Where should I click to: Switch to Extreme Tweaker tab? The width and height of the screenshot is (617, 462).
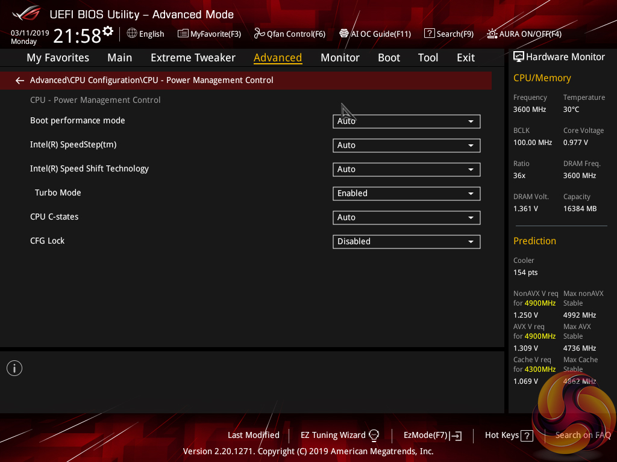pyautogui.click(x=193, y=58)
